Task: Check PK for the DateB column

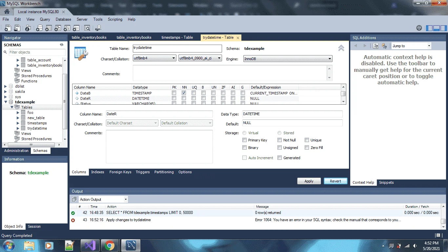Action: pyautogui.click(x=174, y=93)
